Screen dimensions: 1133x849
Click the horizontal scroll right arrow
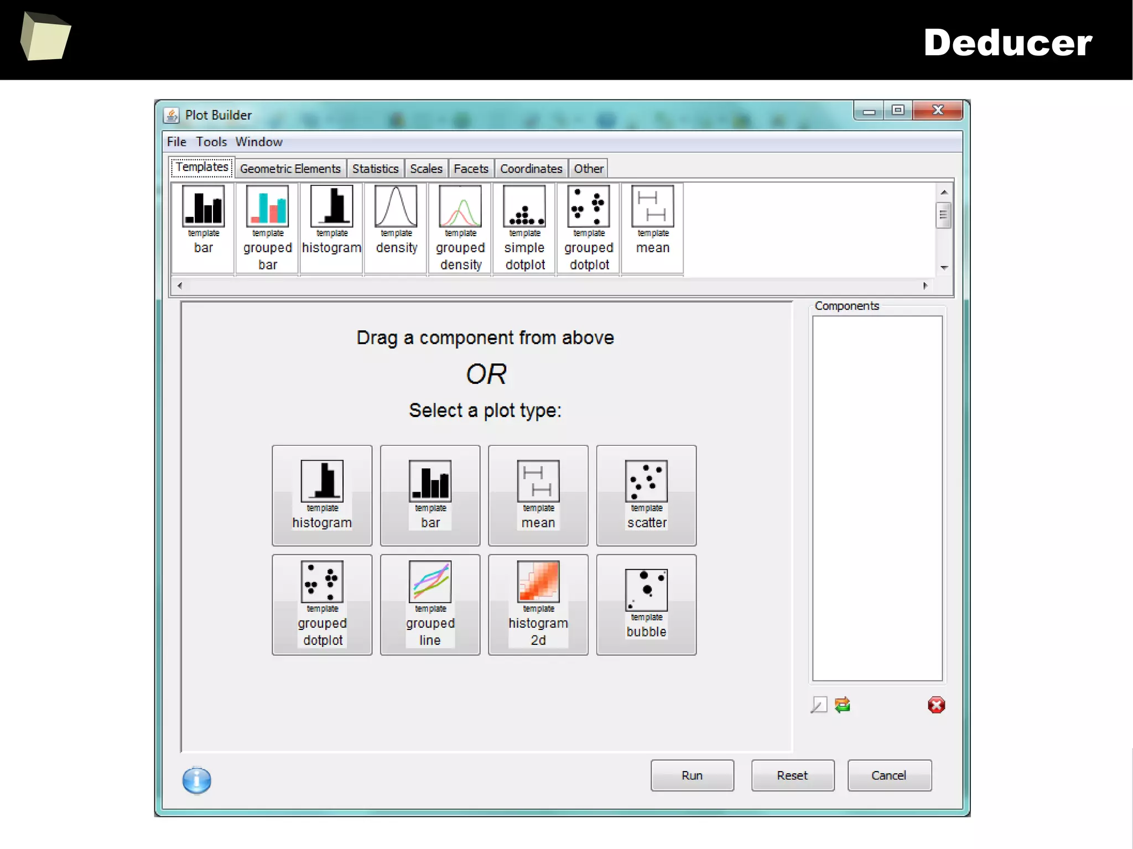click(925, 285)
